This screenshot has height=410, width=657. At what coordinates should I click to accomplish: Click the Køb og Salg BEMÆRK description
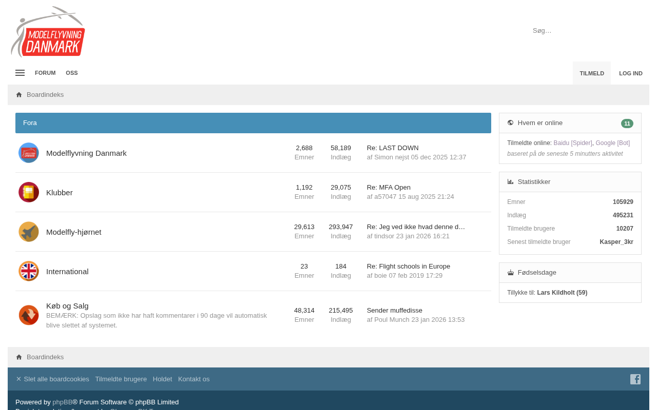(x=157, y=320)
